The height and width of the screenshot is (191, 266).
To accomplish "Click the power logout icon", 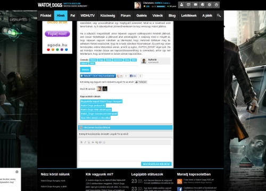I will pos(217,5).
